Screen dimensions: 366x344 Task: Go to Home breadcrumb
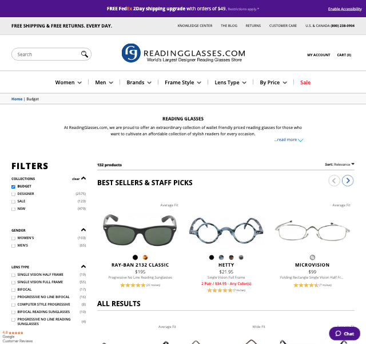pyautogui.click(x=17, y=99)
